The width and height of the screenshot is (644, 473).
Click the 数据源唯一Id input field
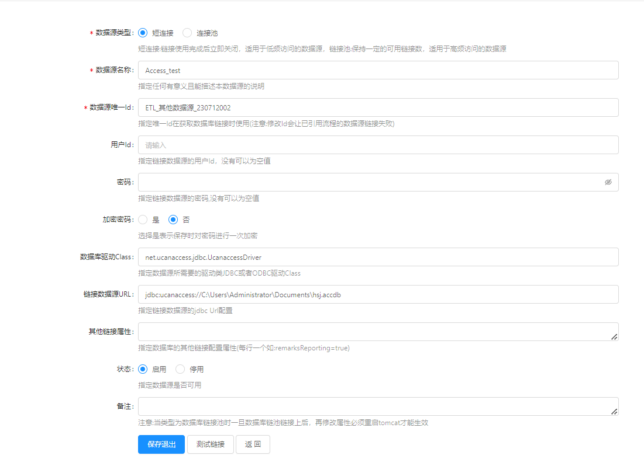(378, 107)
